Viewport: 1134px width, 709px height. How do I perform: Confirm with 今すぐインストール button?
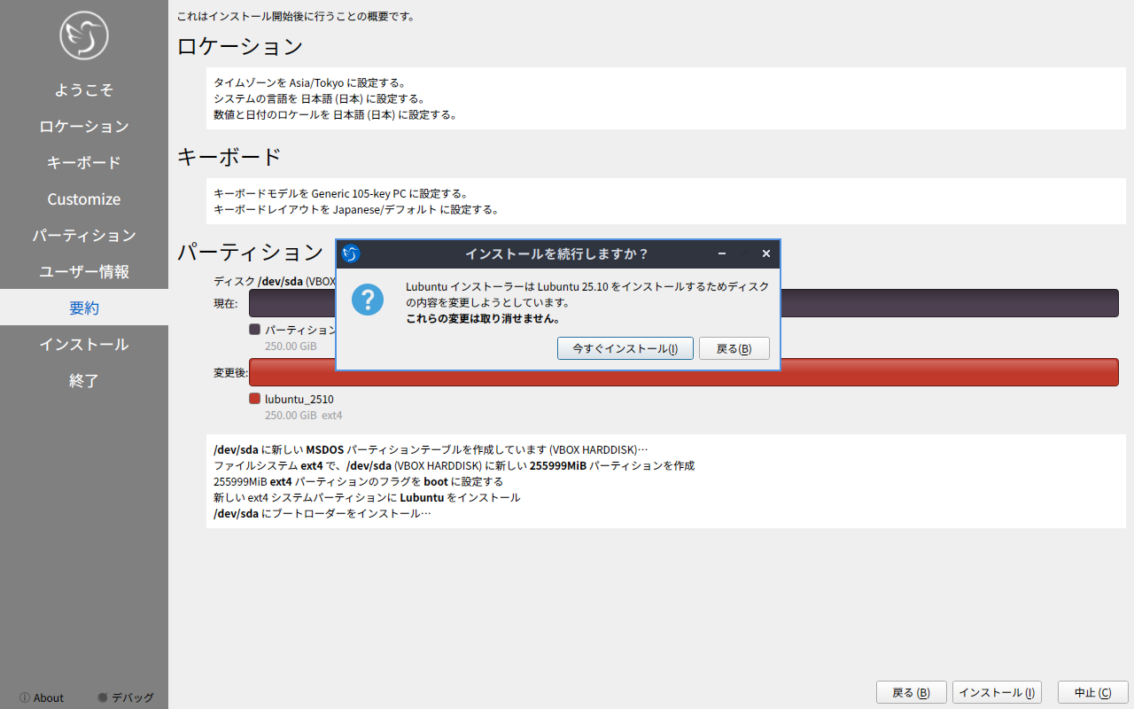[x=625, y=348]
